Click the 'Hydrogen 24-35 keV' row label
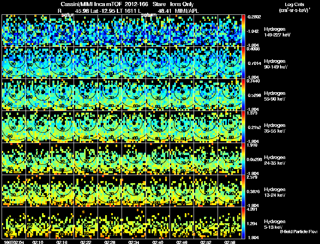 (x=274, y=160)
